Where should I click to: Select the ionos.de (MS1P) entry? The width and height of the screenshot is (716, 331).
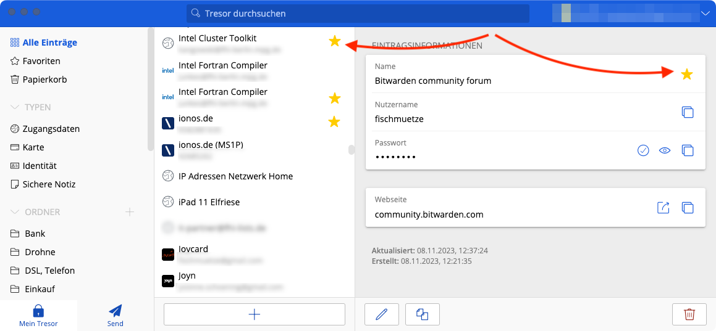click(x=255, y=150)
